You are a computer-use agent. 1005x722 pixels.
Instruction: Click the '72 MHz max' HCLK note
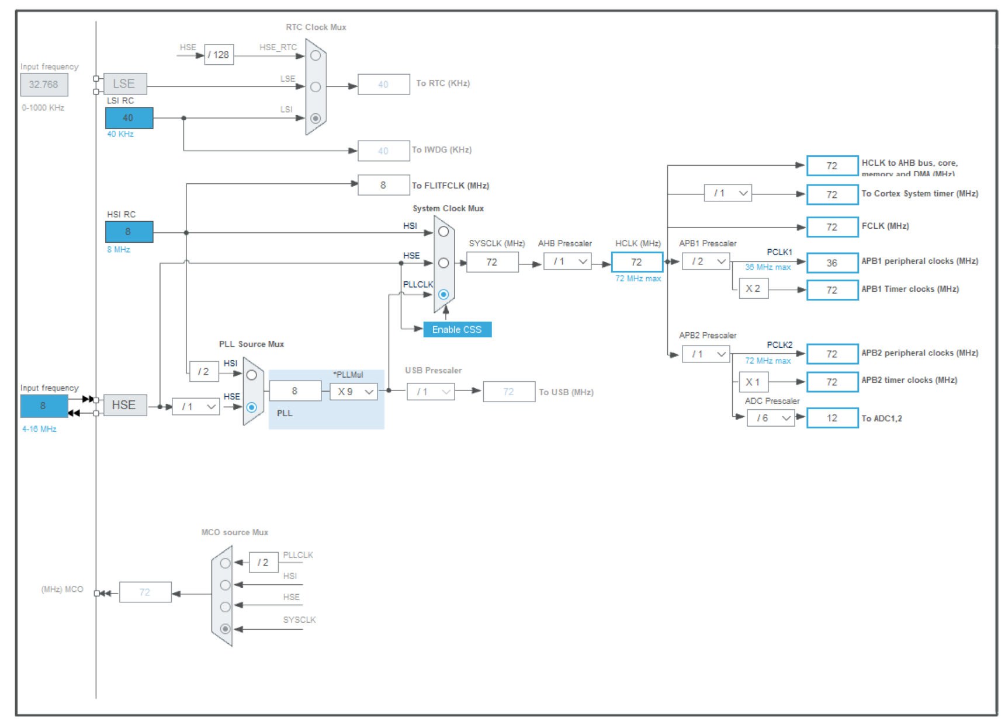[x=638, y=279]
